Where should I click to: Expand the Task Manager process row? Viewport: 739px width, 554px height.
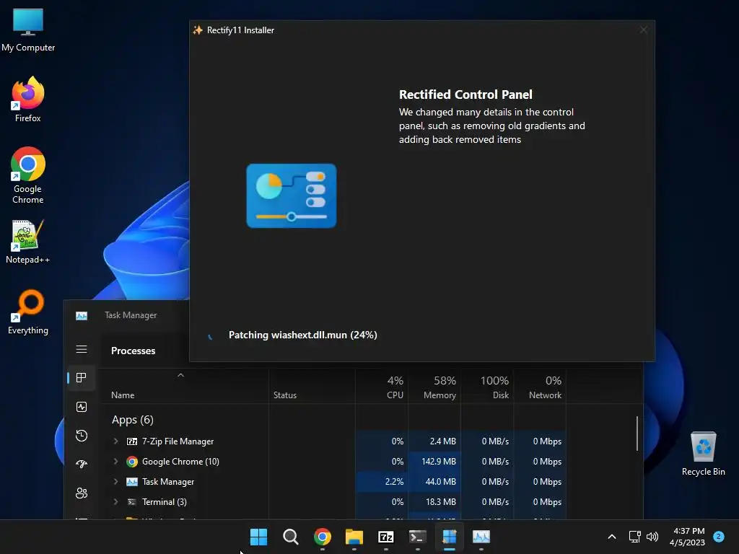coord(115,481)
